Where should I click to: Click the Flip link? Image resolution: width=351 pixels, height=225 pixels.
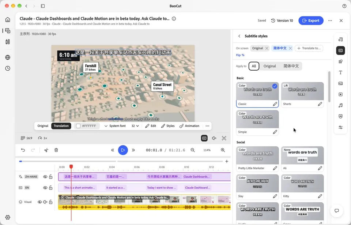pyautogui.click(x=240, y=55)
